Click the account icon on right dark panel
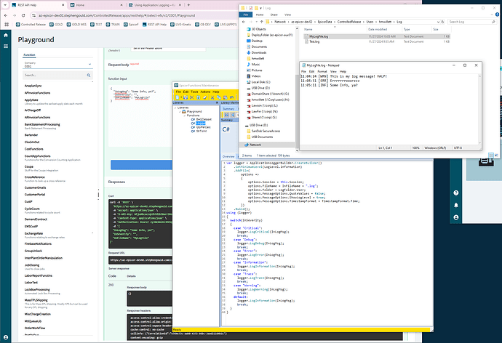502x343 pixels. (x=456, y=217)
